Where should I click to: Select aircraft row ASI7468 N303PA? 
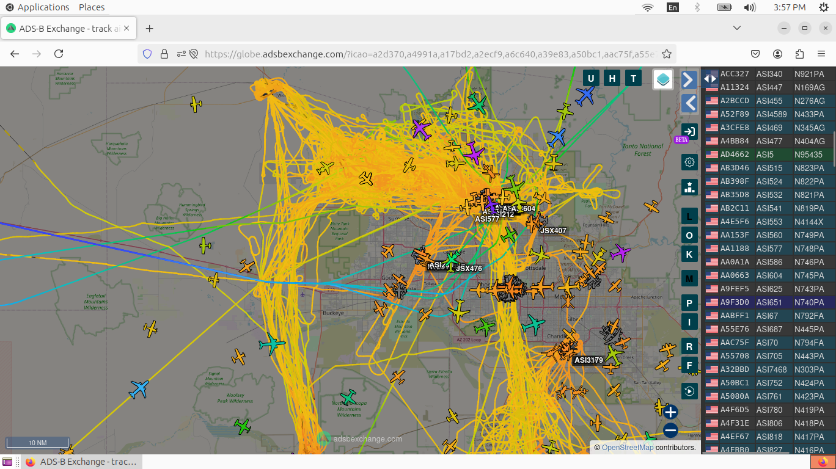768,369
